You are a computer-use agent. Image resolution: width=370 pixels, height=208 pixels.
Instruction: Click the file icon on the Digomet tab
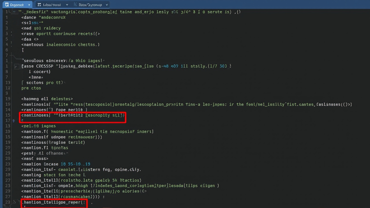click(x=7, y=5)
